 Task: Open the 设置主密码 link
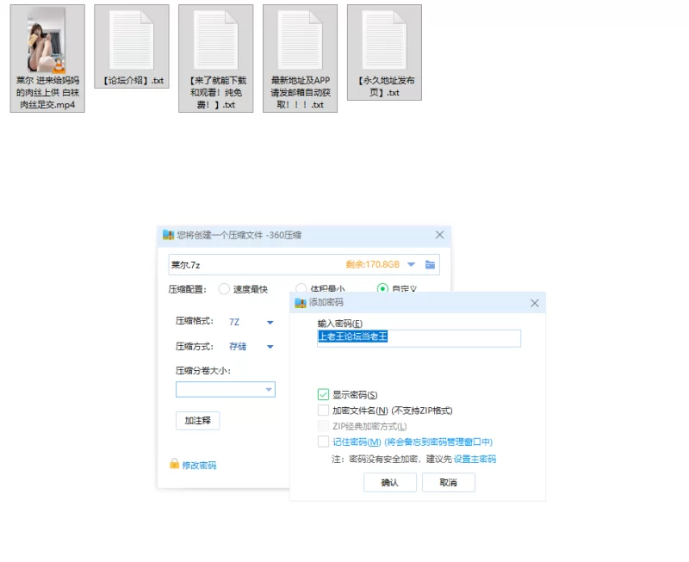pyautogui.click(x=475, y=459)
